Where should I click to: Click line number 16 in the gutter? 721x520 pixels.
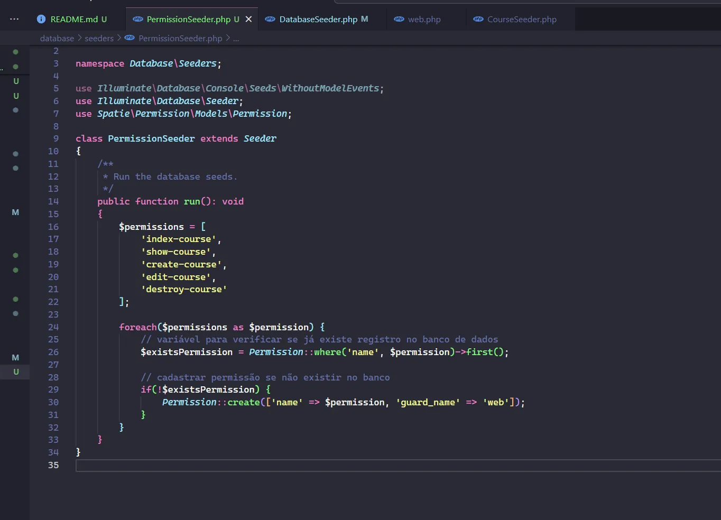53,227
